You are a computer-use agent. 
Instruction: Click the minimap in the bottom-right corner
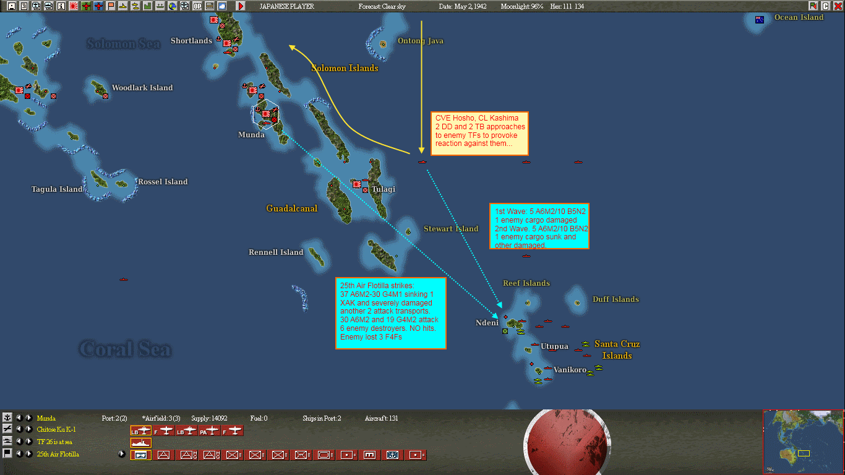[804, 442]
